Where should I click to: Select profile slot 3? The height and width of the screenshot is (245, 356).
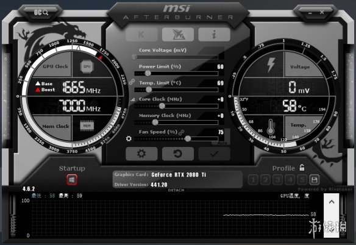tap(277, 180)
